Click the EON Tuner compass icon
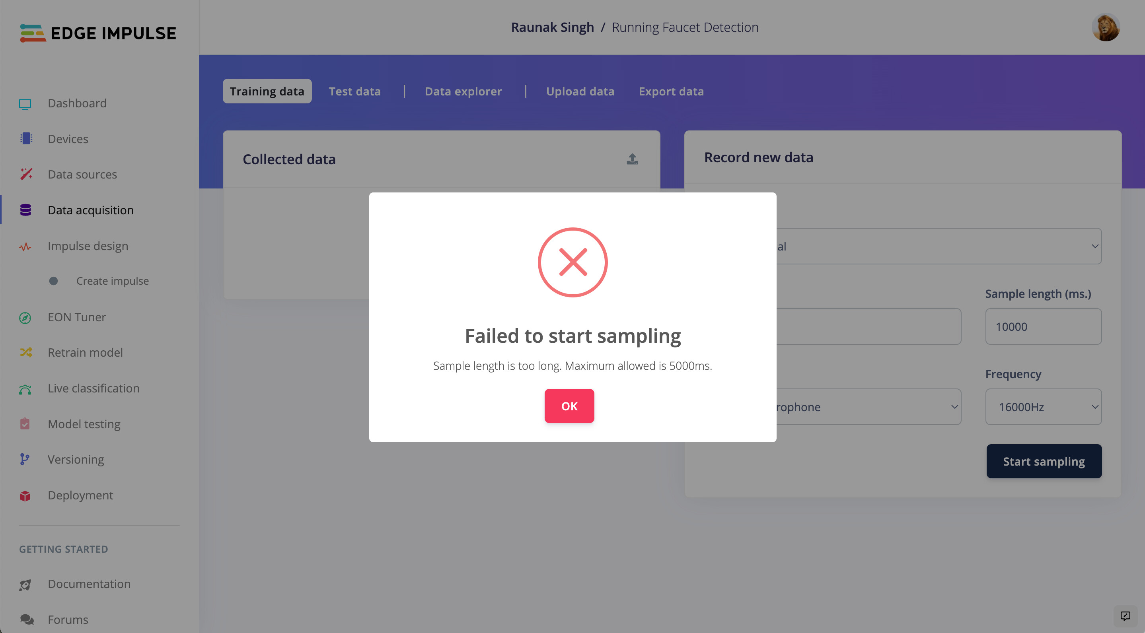This screenshot has width=1145, height=633. (25, 318)
